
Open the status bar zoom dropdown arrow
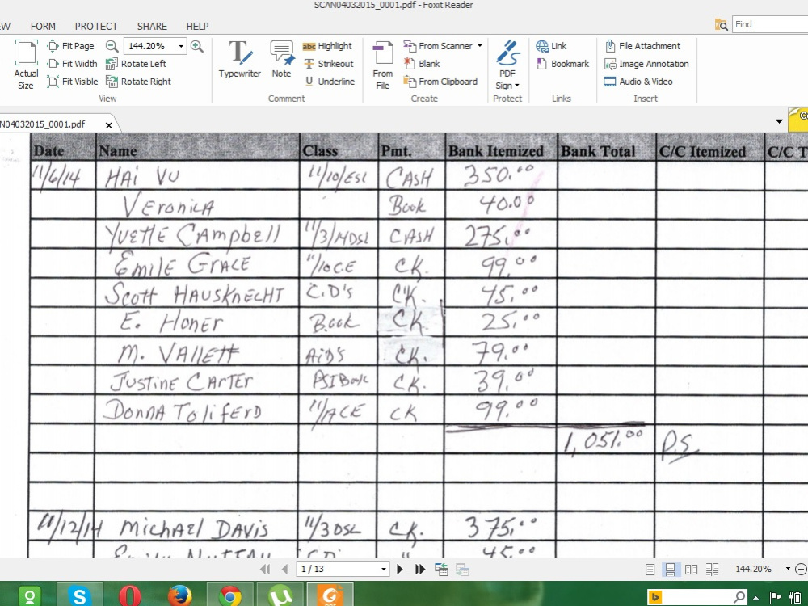787,569
